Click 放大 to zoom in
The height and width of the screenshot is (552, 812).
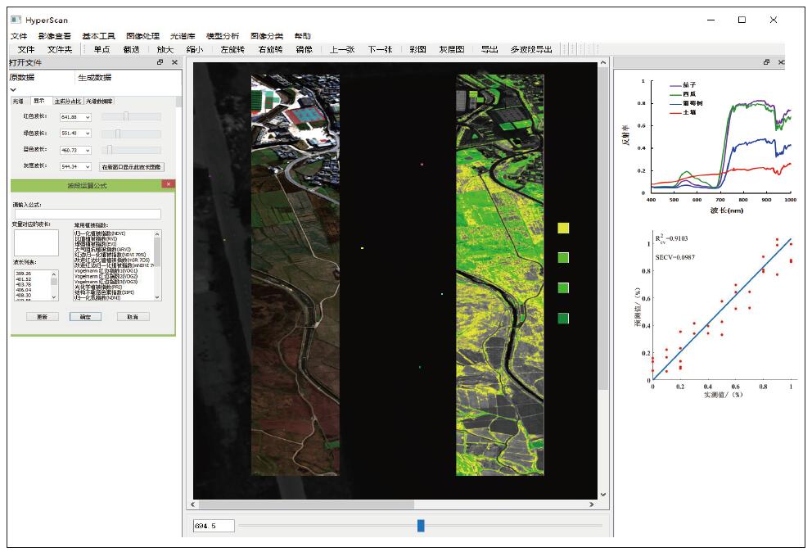(x=165, y=49)
